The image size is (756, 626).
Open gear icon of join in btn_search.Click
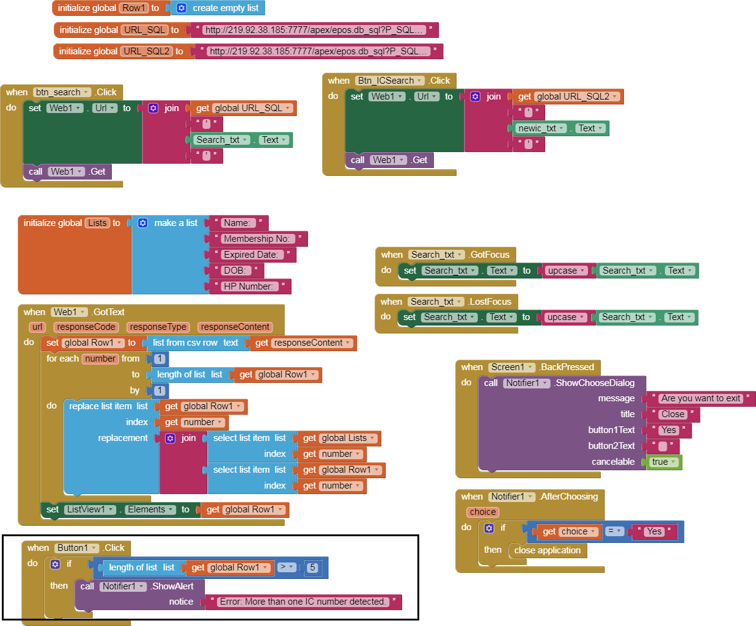153,108
